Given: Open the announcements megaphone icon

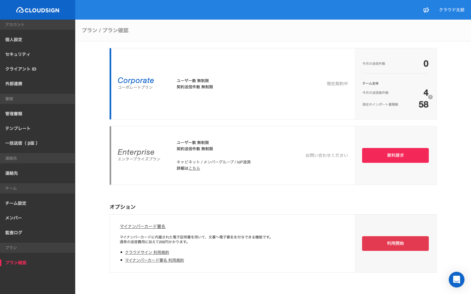Looking at the screenshot, I should [426, 10].
